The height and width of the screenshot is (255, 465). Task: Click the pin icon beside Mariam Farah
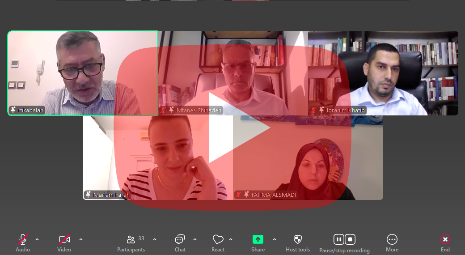88,195
